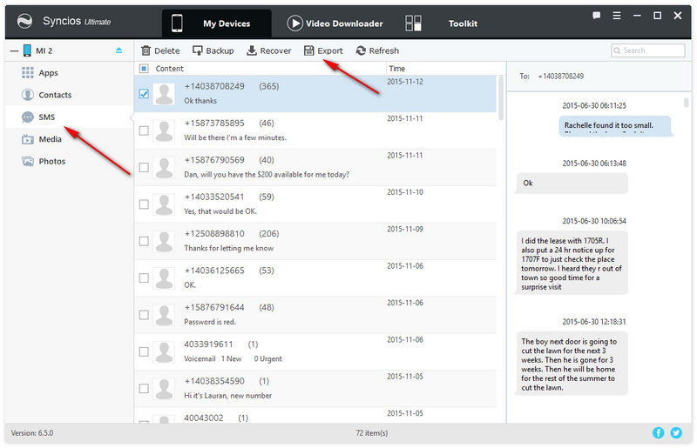This screenshot has width=697, height=448.
Task: Eject the MI 2 device
Action: pos(118,50)
